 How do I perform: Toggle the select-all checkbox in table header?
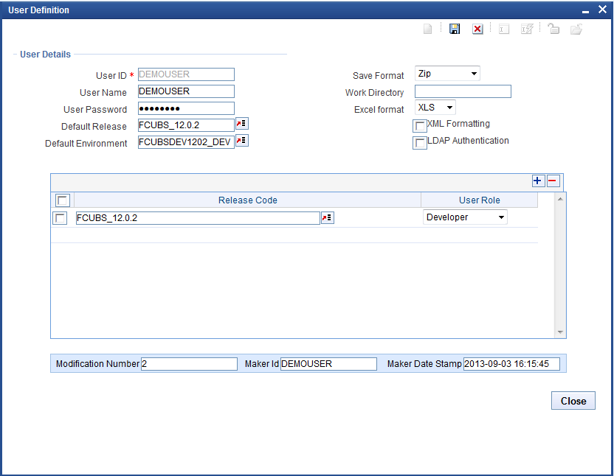point(62,200)
